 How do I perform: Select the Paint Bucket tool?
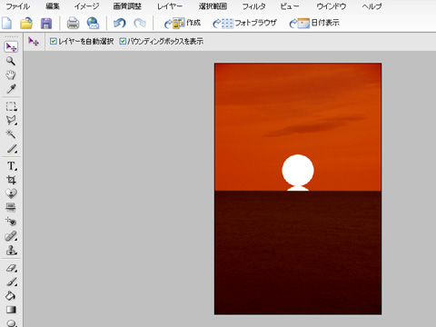11,295
